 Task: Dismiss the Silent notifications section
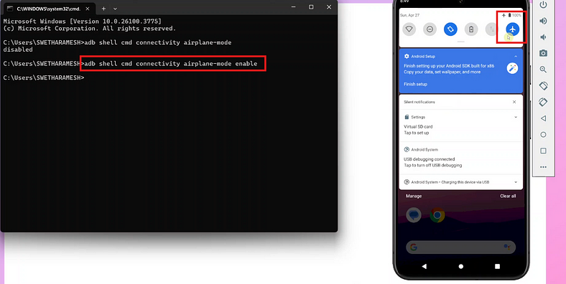click(514, 102)
